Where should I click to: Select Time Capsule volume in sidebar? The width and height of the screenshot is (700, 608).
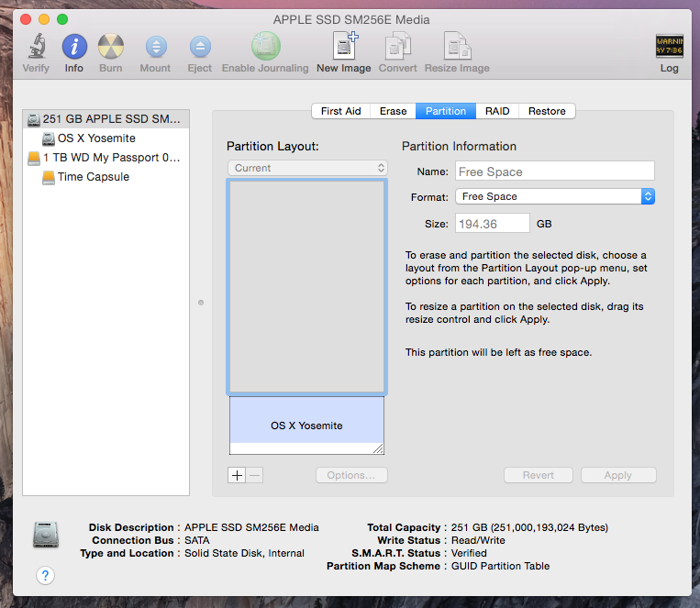[106, 177]
